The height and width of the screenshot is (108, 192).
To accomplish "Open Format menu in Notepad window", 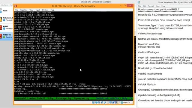I will click(x=151, y=6).
